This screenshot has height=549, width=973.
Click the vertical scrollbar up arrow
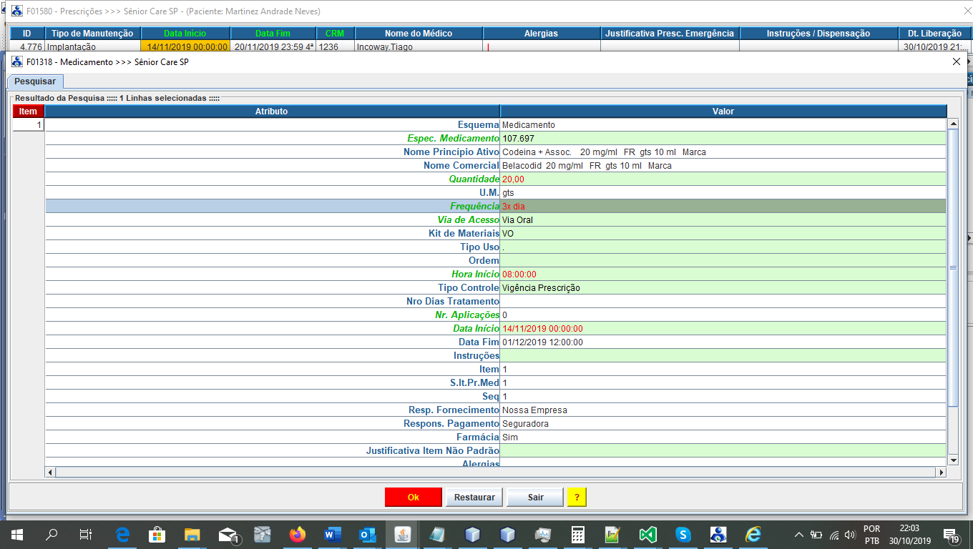pyautogui.click(x=953, y=124)
